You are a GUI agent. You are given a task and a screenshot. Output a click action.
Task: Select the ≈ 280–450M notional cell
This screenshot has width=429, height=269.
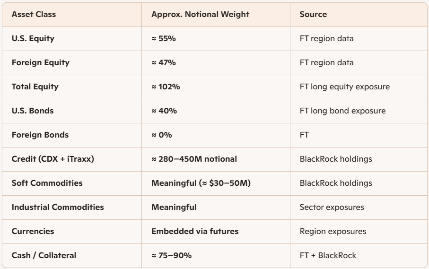[x=194, y=159]
